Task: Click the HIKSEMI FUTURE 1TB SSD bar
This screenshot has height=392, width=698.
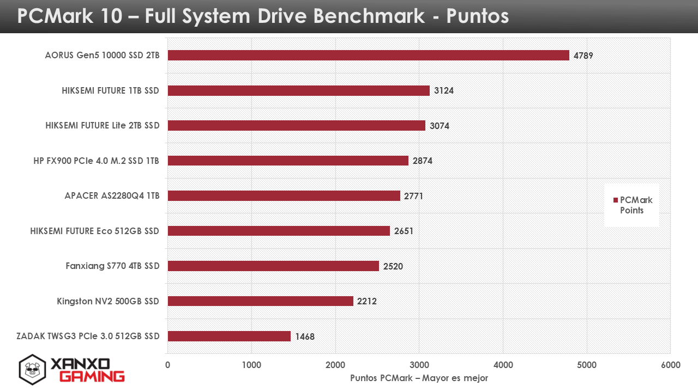Action: 298,90
